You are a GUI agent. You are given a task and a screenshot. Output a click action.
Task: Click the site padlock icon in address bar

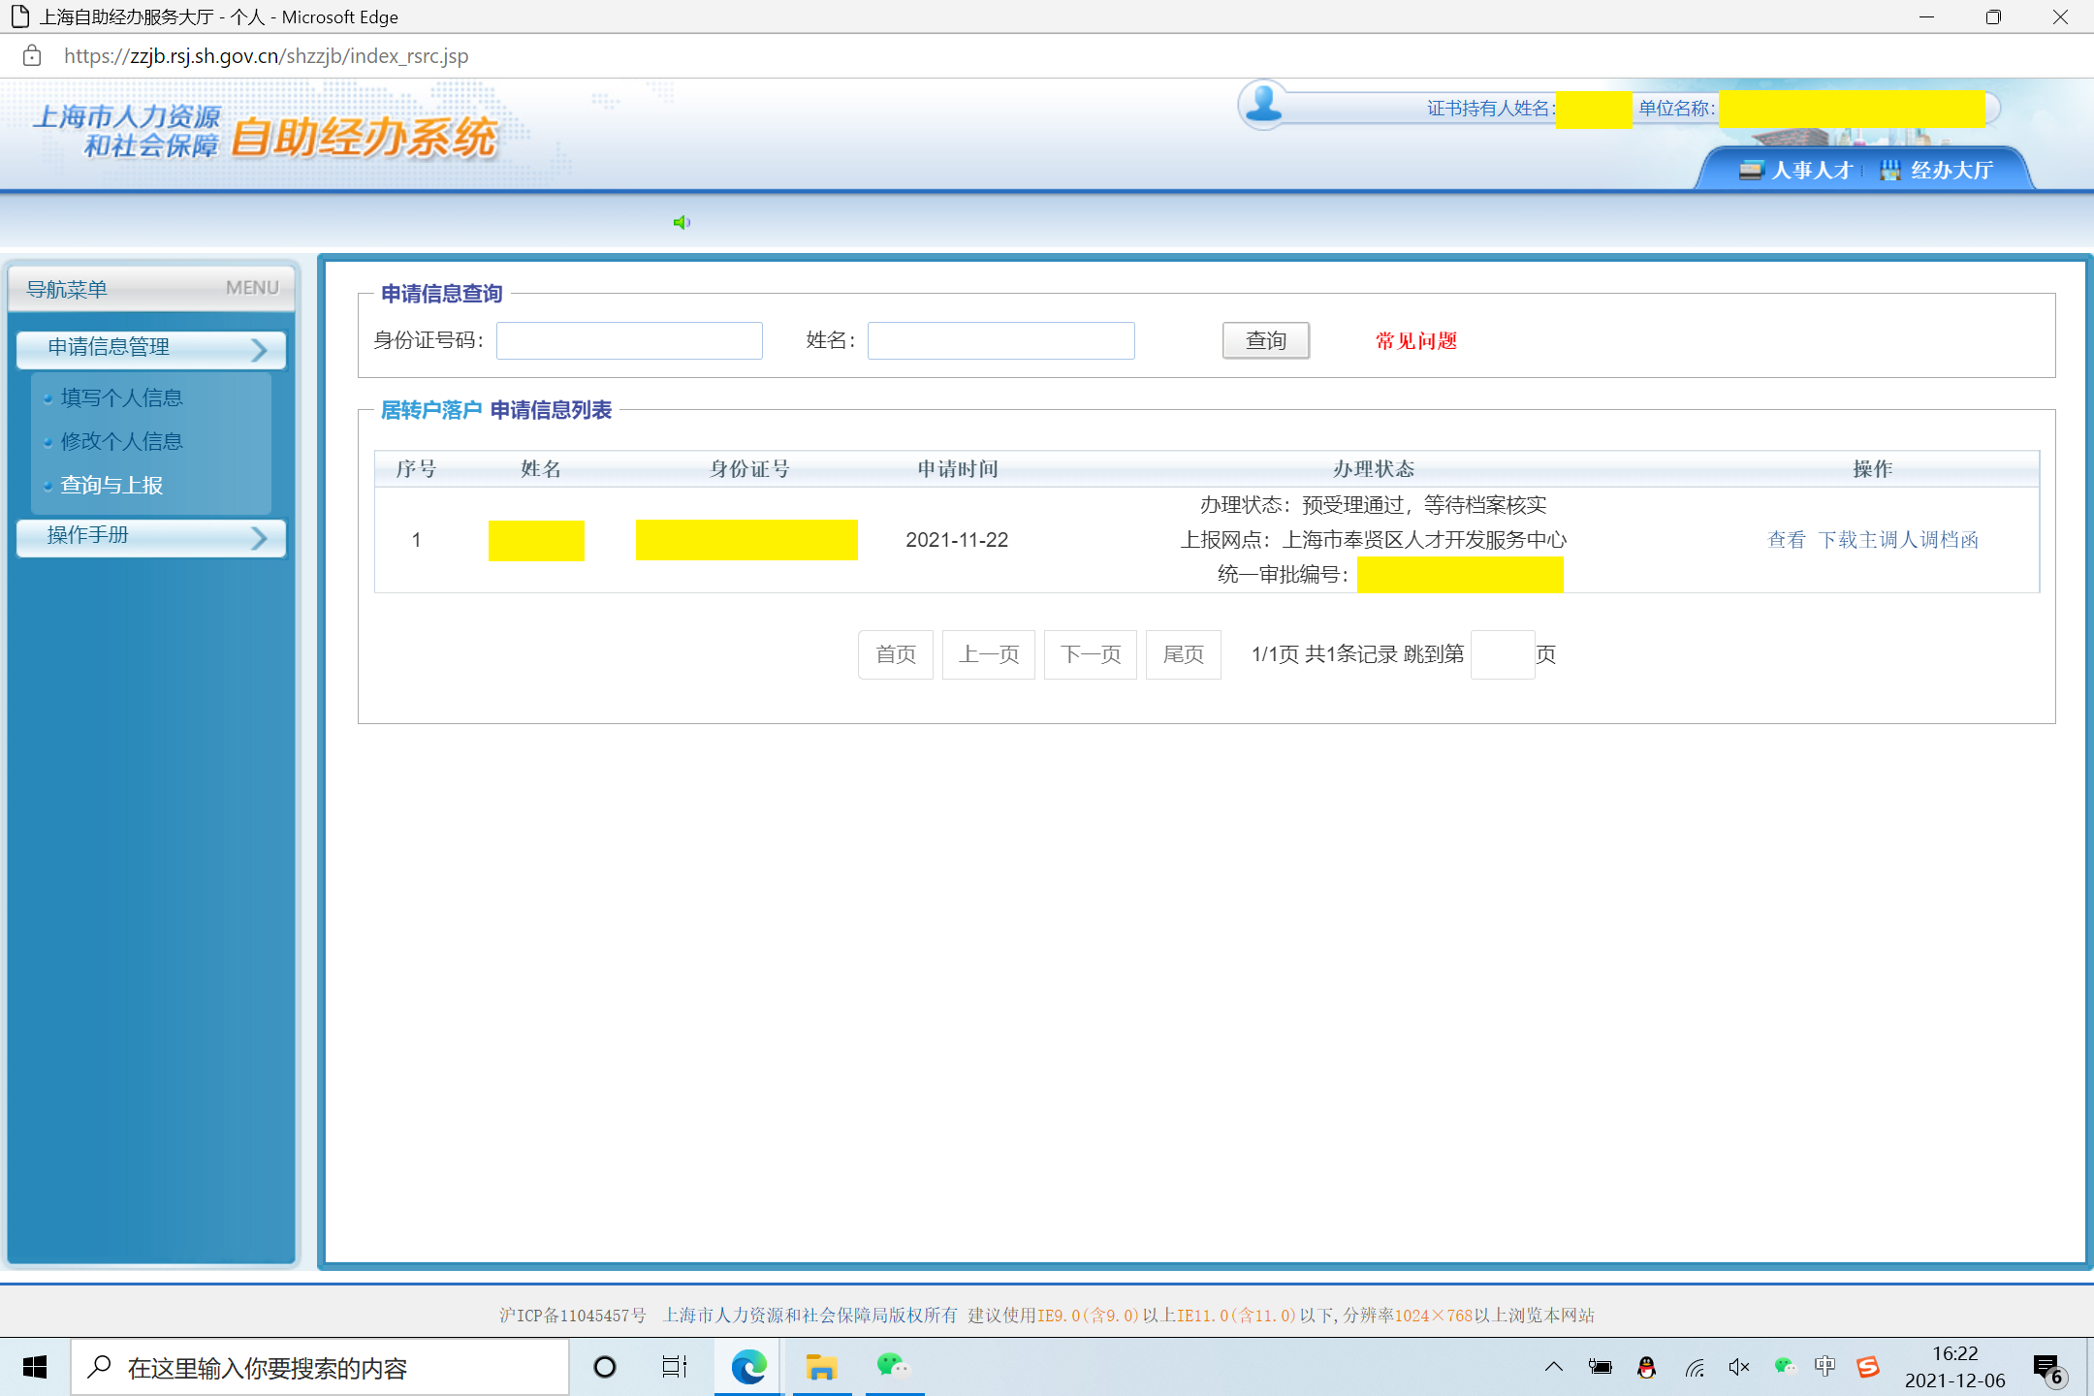(32, 56)
